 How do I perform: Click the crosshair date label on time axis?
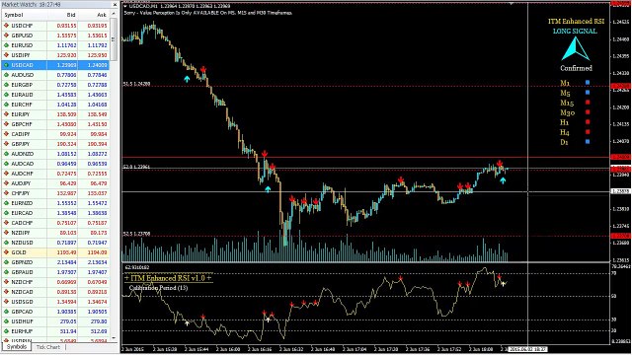[x=527, y=349]
